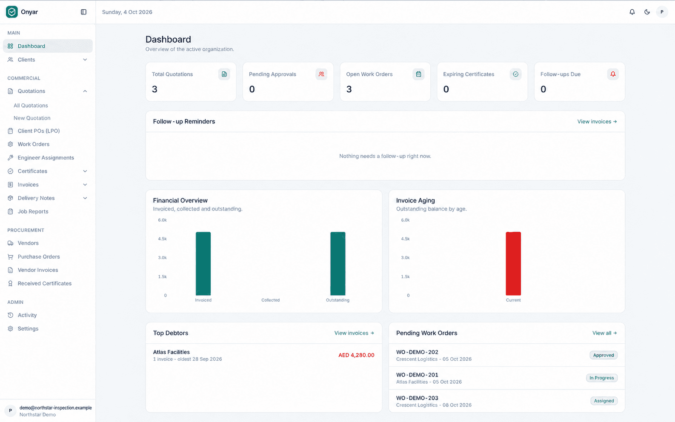Screen dimensions: 675x422
Task: Click the Job Reports clipboard icon
Action: (x=11, y=211)
